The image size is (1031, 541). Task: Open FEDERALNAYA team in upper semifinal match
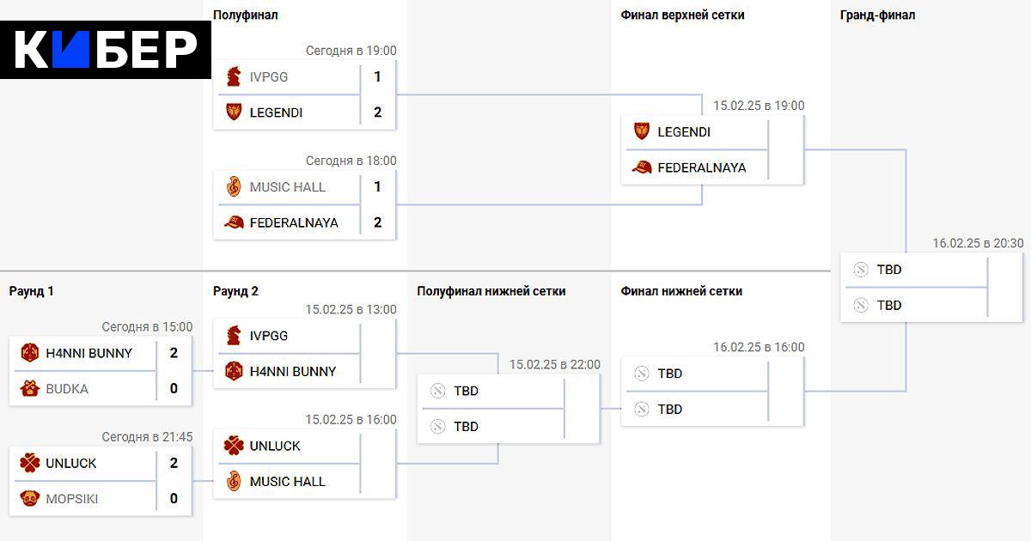pyautogui.click(x=294, y=223)
